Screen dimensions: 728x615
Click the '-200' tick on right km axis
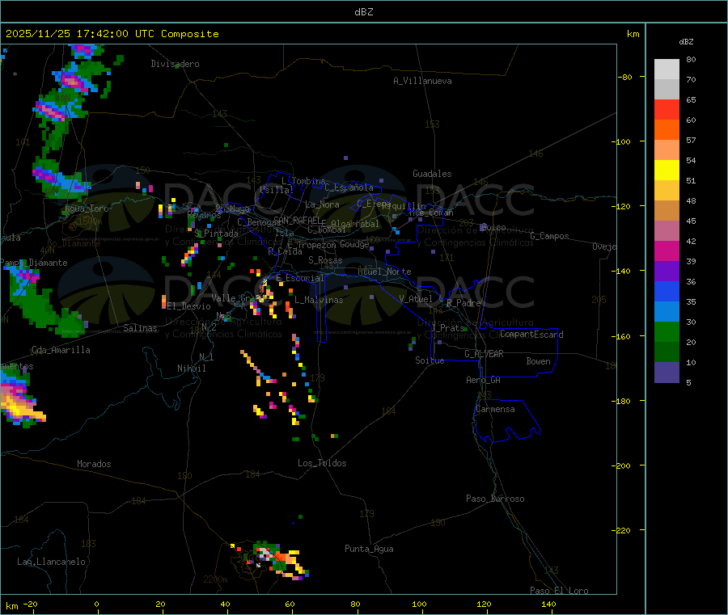click(622, 466)
